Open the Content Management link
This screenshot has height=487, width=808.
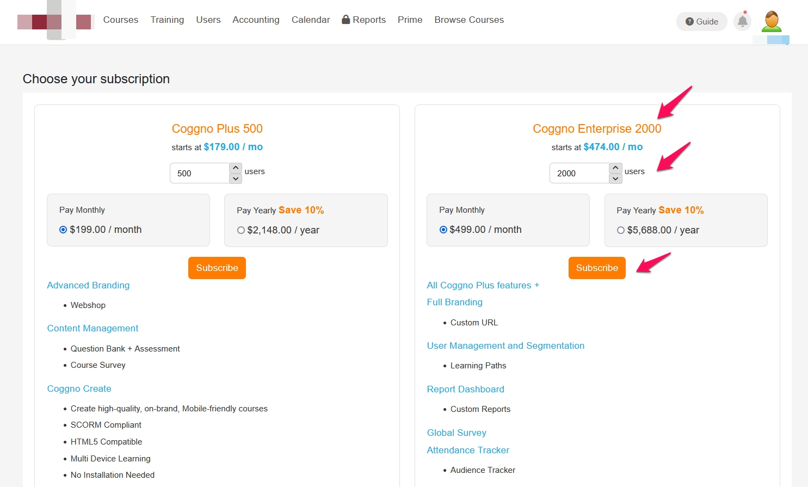click(92, 328)
